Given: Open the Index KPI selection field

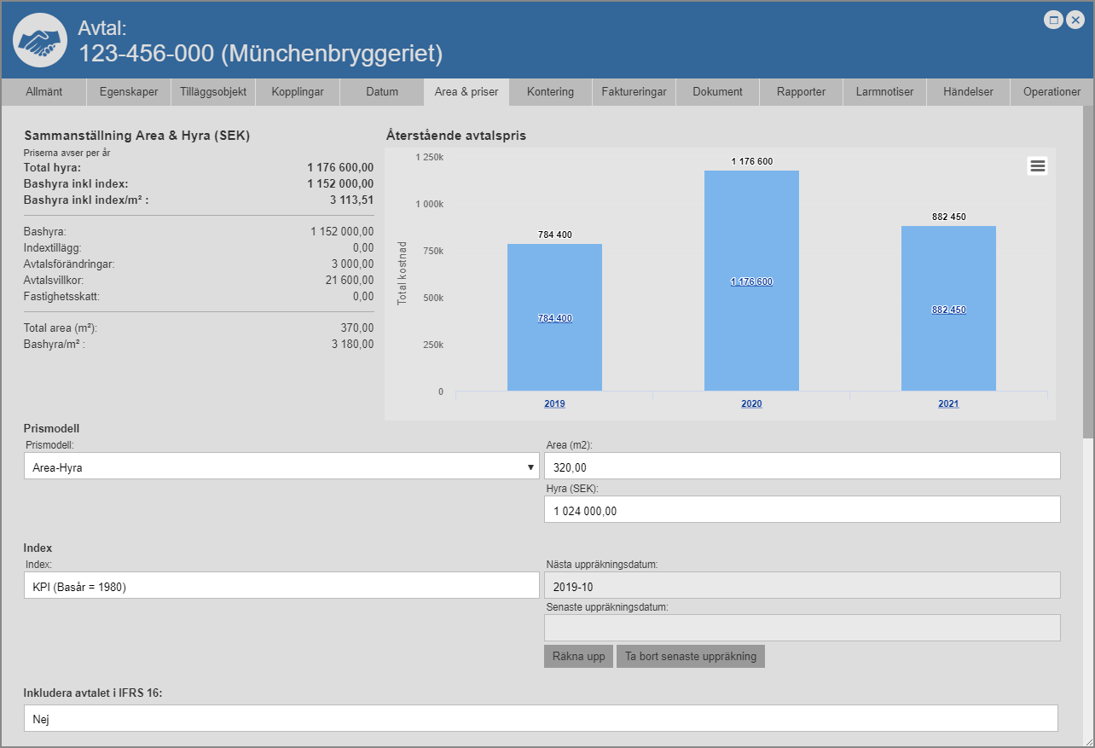Looking at the screenshot, I should (281, 586).
